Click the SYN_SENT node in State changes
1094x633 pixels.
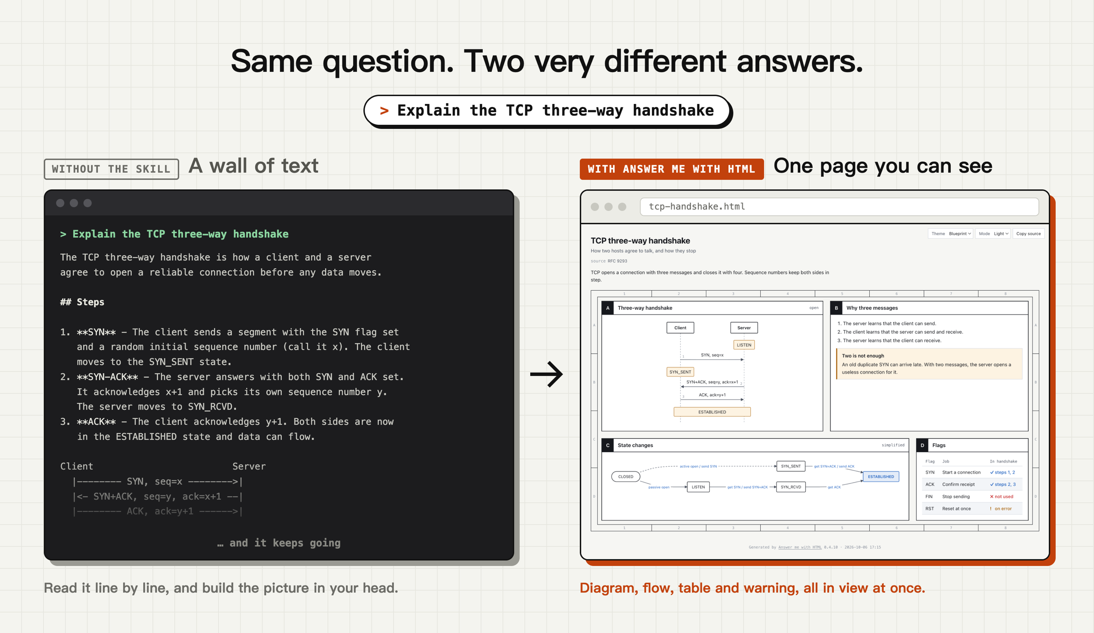[790, 466]
